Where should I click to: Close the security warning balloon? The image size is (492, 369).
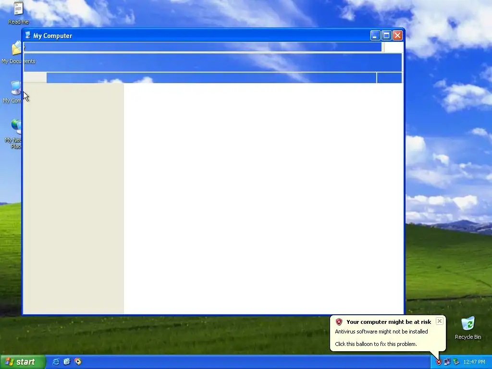pos(440,321)
